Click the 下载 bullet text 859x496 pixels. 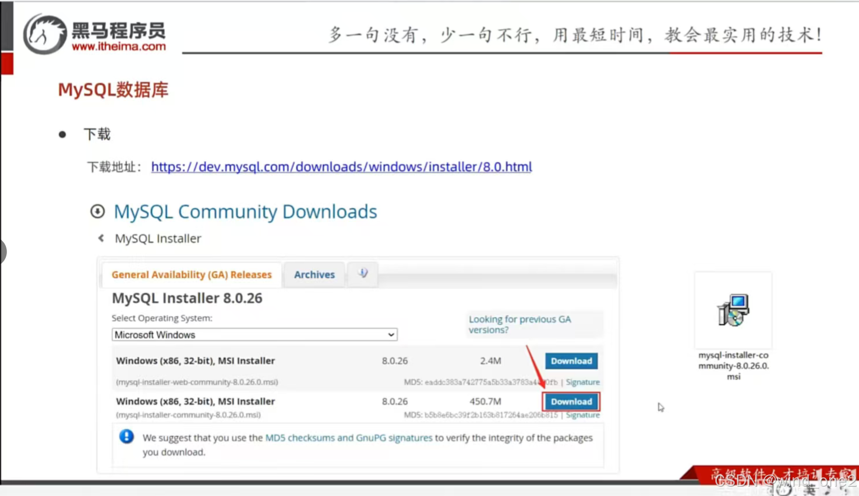[x=97, y=134]
